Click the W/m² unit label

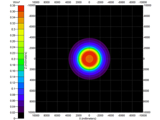tap(17, 2)
